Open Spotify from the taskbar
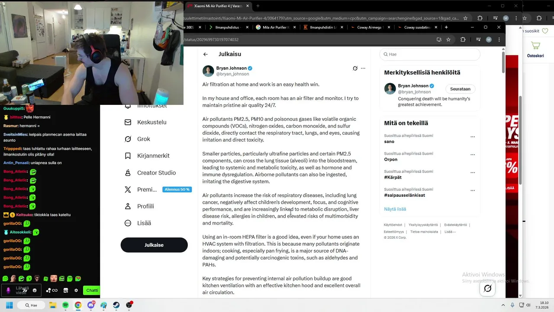Viewport: 554px width, 312px height. pyautogui.click(x=65, y=305)
